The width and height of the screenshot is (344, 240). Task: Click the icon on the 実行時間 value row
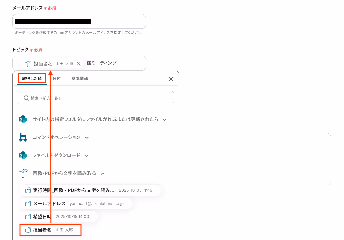28,190
